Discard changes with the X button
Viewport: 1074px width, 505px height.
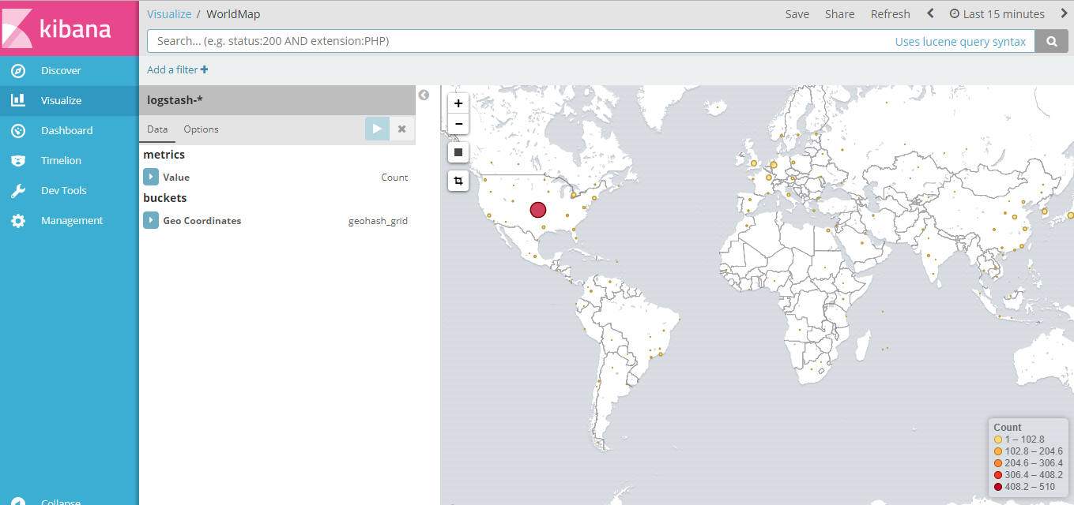[x=401, y=129]
